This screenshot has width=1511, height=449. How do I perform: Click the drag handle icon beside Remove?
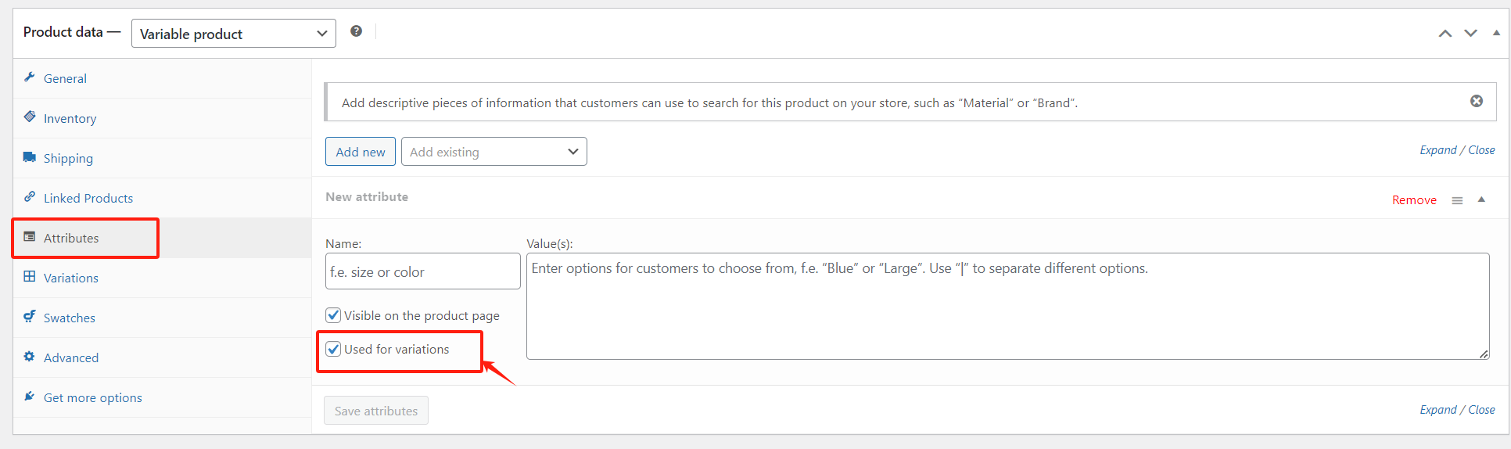[x=1457, y=200]
